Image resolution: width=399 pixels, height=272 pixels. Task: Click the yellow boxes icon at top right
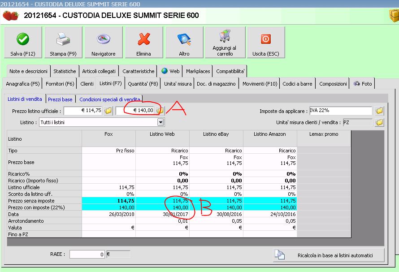coord(394,16)
